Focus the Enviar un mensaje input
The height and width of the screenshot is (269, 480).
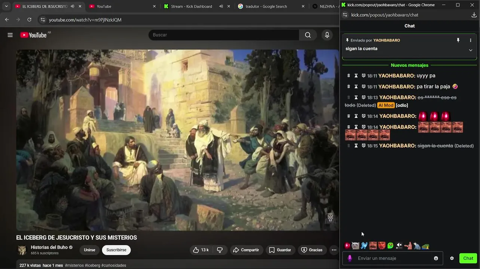click(x=392, y=258)
